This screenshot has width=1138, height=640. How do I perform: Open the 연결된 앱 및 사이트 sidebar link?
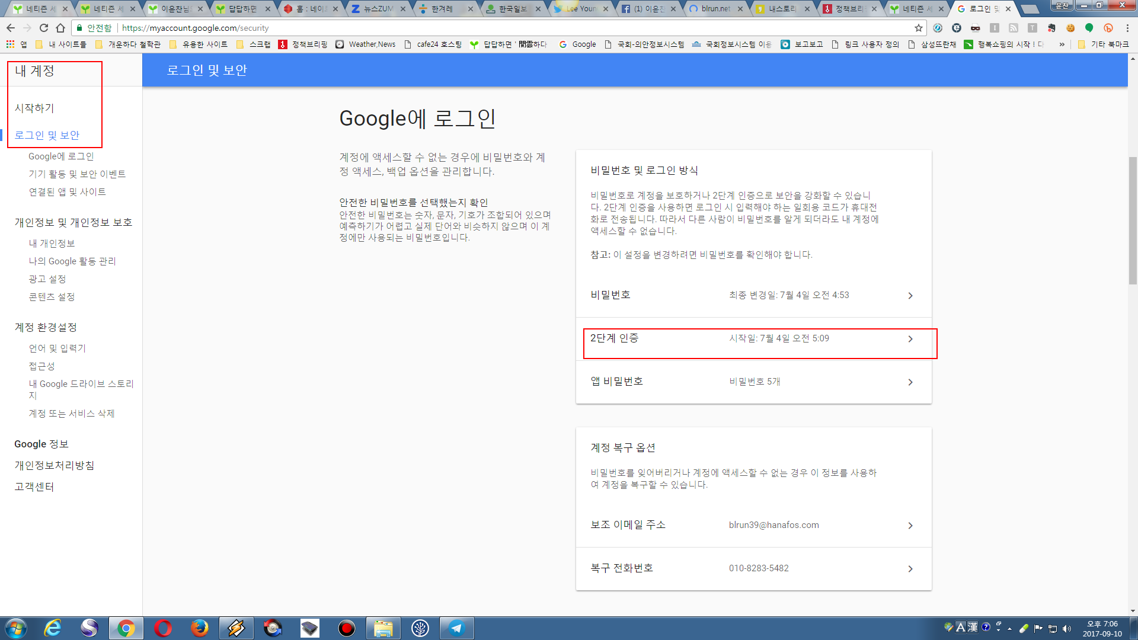pyautogui.click(x=67, y=192)
